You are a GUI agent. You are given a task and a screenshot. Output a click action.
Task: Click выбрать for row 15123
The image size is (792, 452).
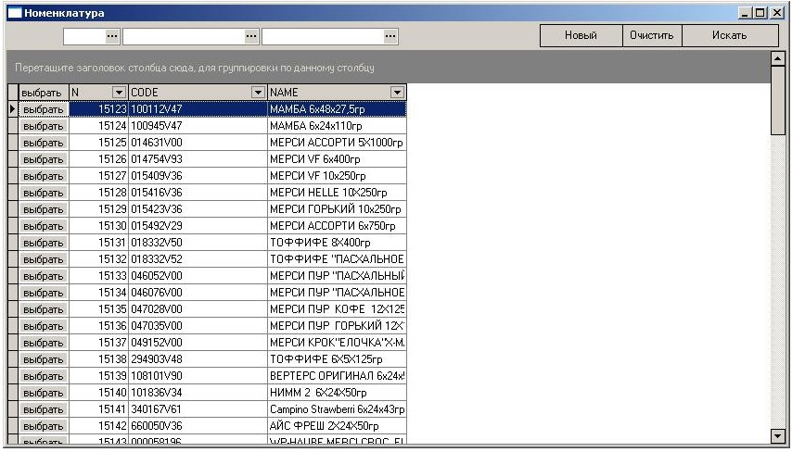[x=43, y=109]
